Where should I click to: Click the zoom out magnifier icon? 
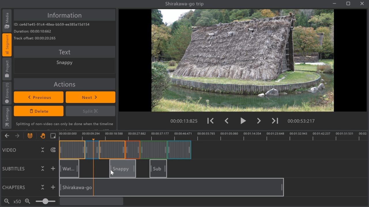[7, 201]
